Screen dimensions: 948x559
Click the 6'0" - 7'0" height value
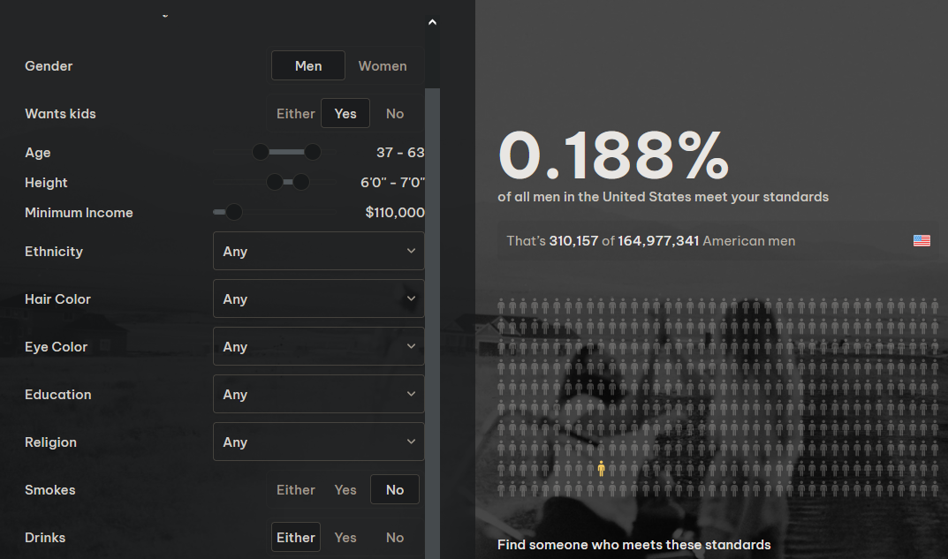pos(393,182)
